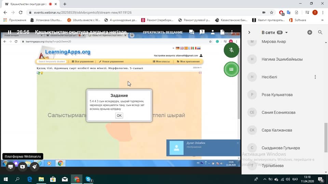The image size is (328, 184).
Task: Open Все упражнения in LearningApps menu
Action: [x=82, y=61]
